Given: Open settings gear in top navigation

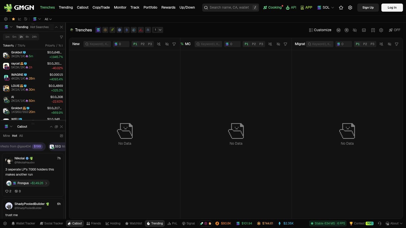Looking at the screenshot, I should [x=350, y=8].
